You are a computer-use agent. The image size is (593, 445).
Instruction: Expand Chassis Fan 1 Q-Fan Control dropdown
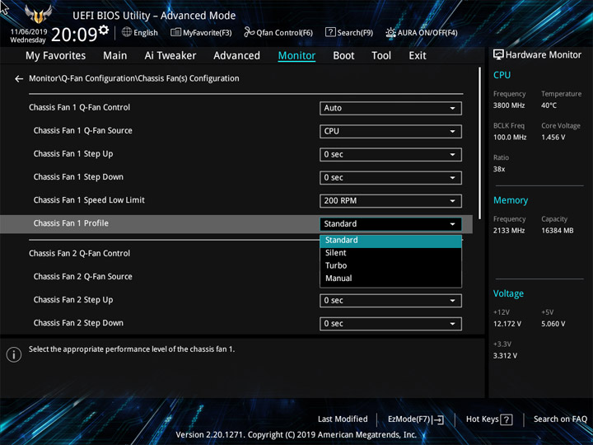390,108
